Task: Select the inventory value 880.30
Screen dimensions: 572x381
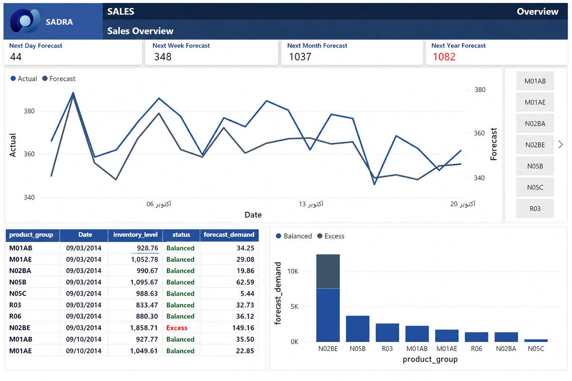Action: click(147, 316)
